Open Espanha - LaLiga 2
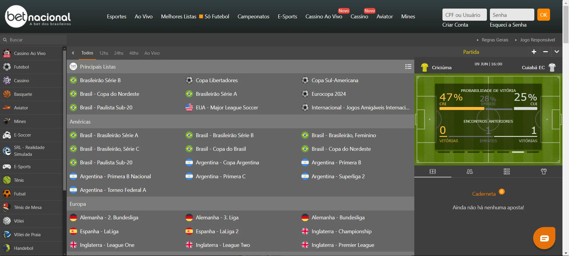Screen dimensions: 569x256 [217, 231]
